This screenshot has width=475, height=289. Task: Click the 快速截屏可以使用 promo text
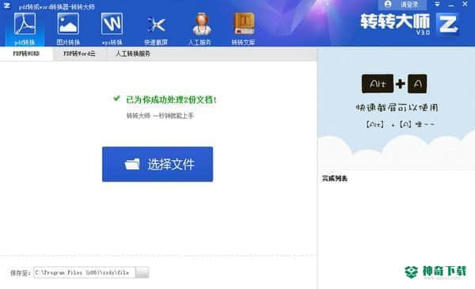pyautogui.click(x=397, y=108)
